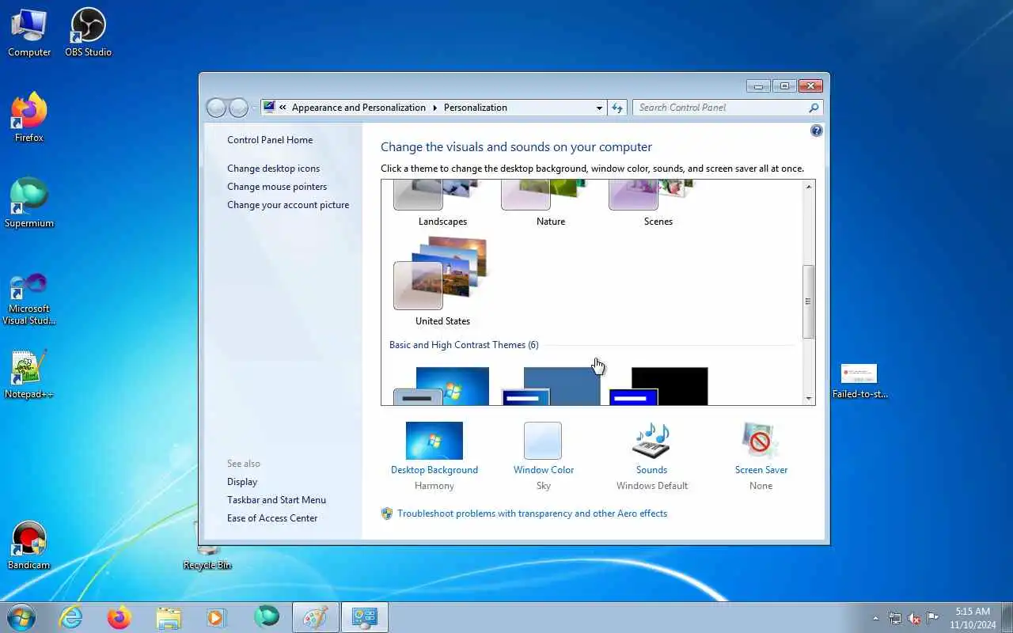Viewport: 1013px width, 633px height.
Task: Select the black high contrast theme thumbnail
Action: click(x=658, y=386)
